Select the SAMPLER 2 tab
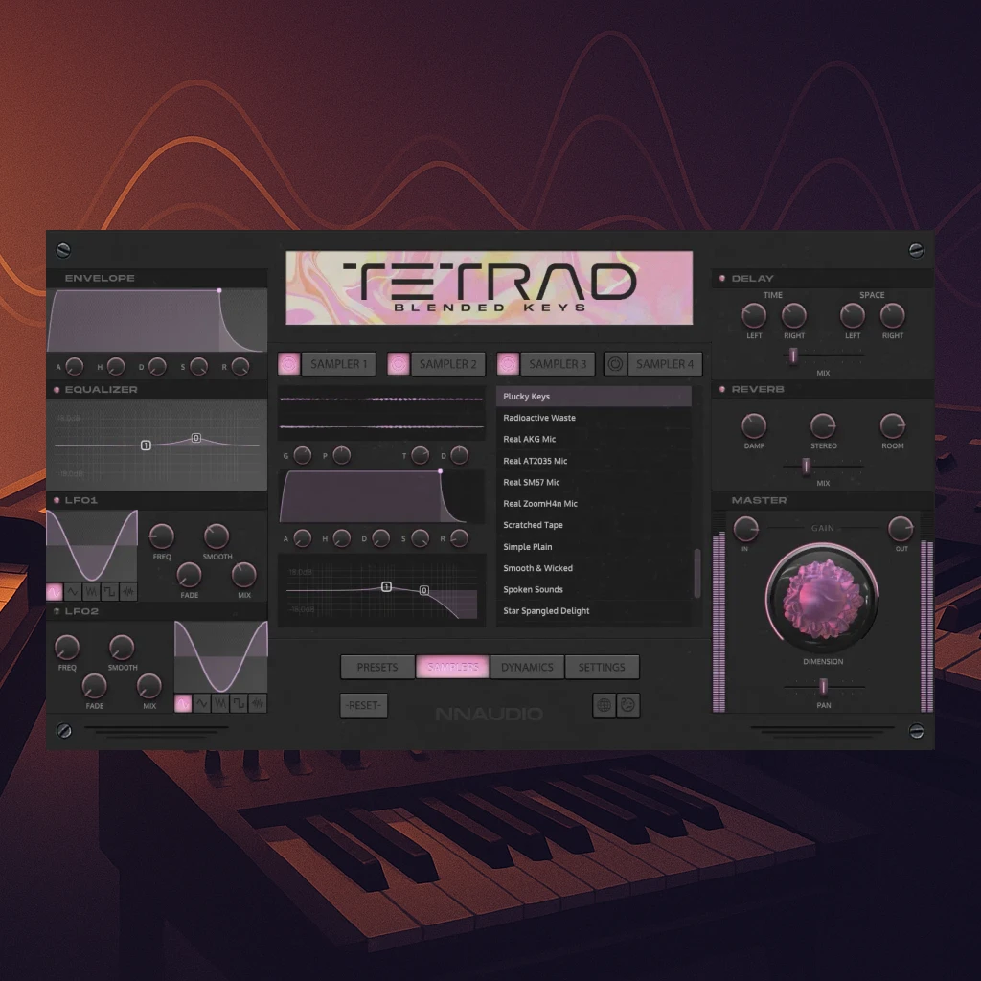 tap(448, 364)
